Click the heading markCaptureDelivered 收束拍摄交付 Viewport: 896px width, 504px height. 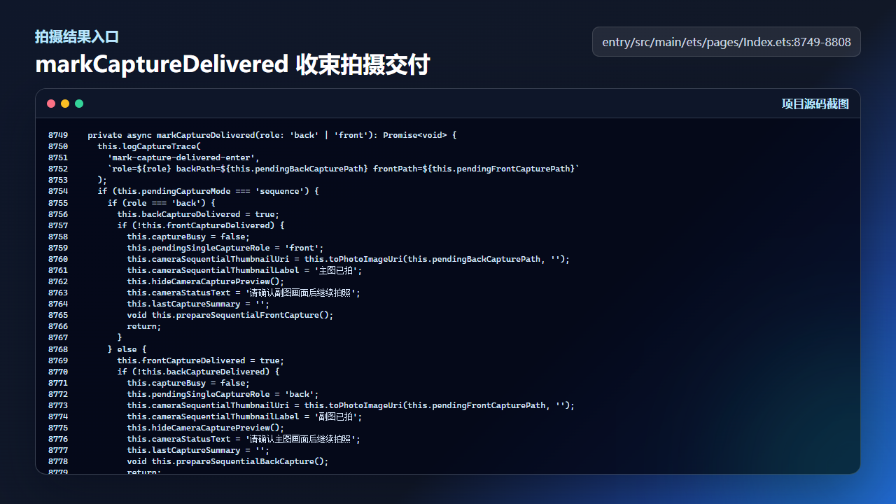[232, 64]
